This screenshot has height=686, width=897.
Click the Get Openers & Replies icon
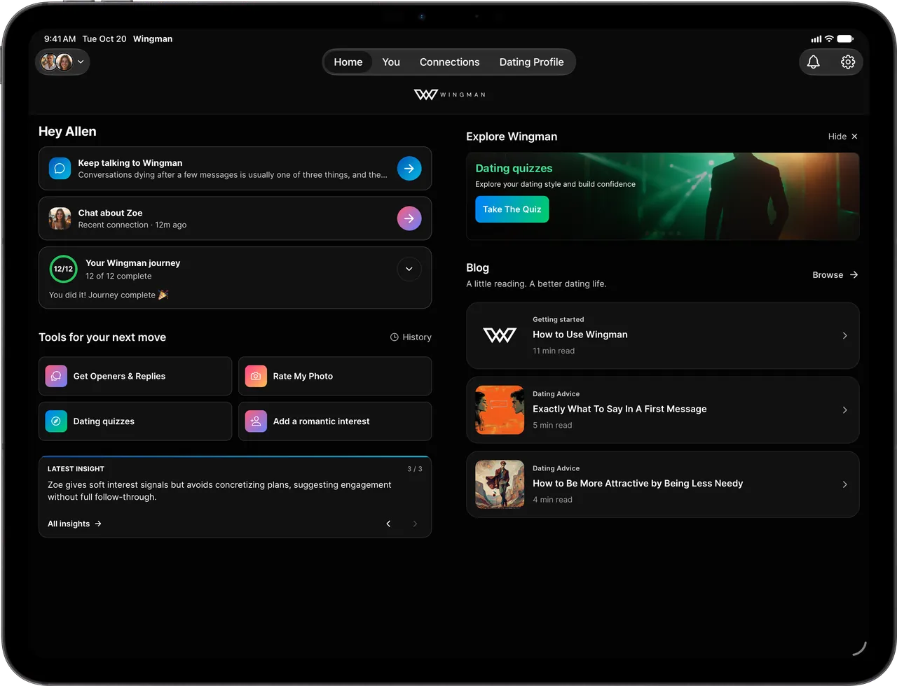[x=56, y=376]
